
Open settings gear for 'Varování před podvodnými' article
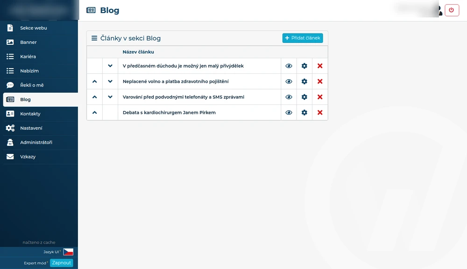point(304,97)
